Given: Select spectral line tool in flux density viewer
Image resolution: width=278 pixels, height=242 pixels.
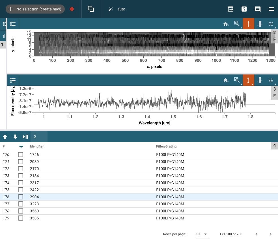Looking at the screenshot, I should point(260,80).
